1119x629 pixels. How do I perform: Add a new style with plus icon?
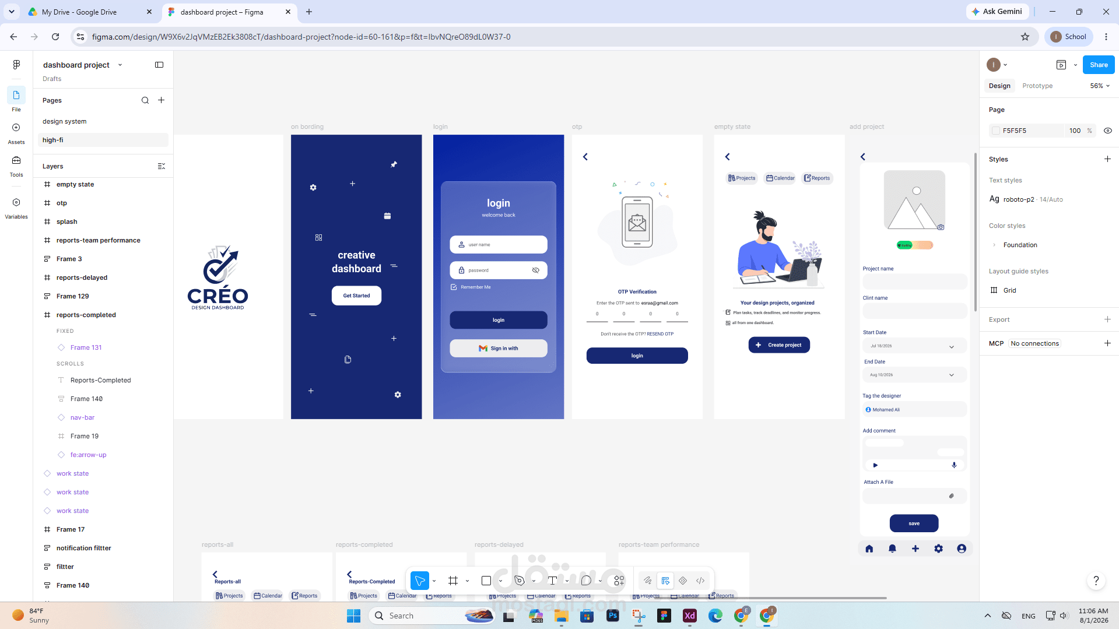1107,159
